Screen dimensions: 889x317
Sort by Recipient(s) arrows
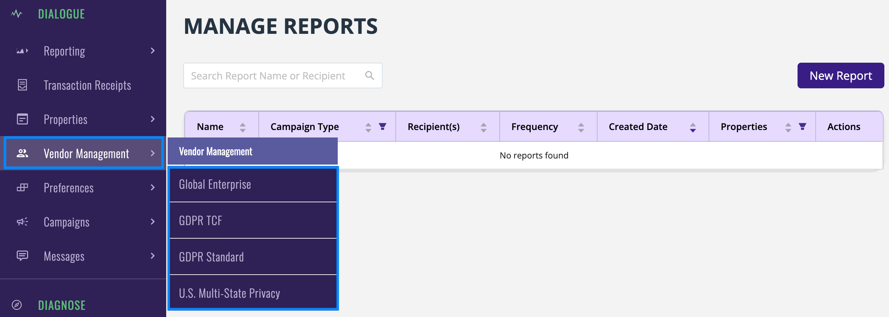pos(484,127)
